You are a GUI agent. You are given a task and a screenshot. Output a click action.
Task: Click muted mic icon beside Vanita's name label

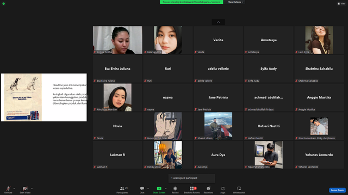click(196, 52)
